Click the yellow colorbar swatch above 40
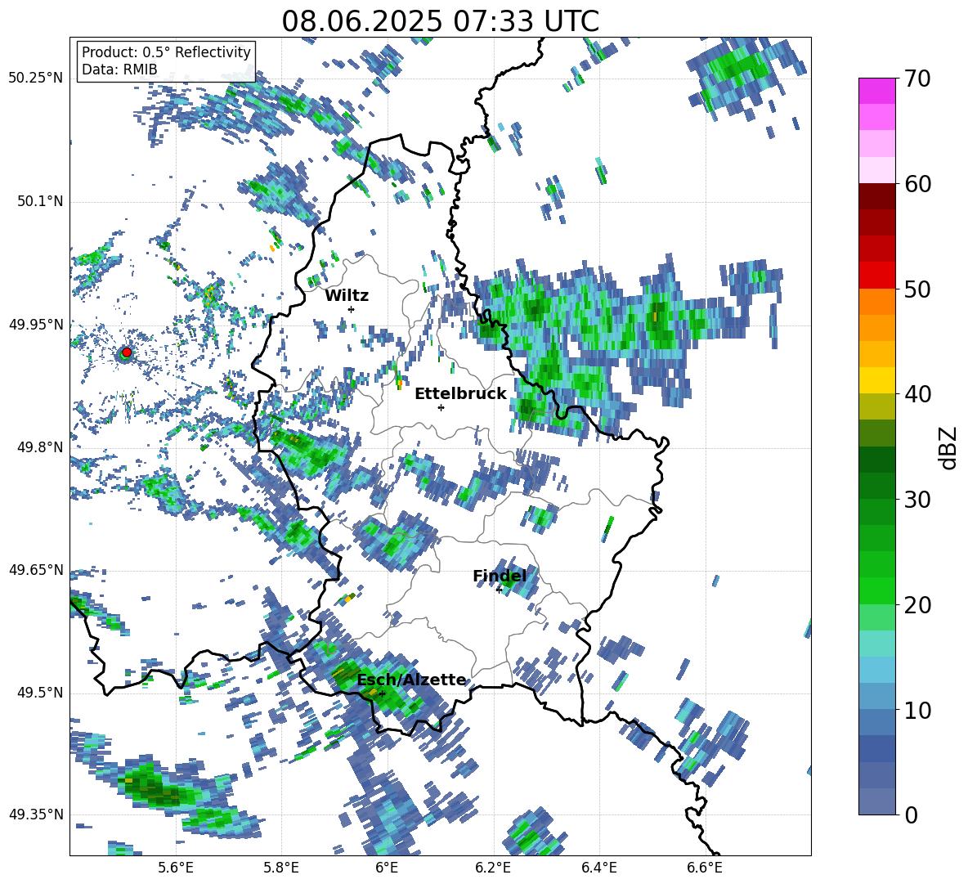Screen dimensions: 968x884 point(876,380)
